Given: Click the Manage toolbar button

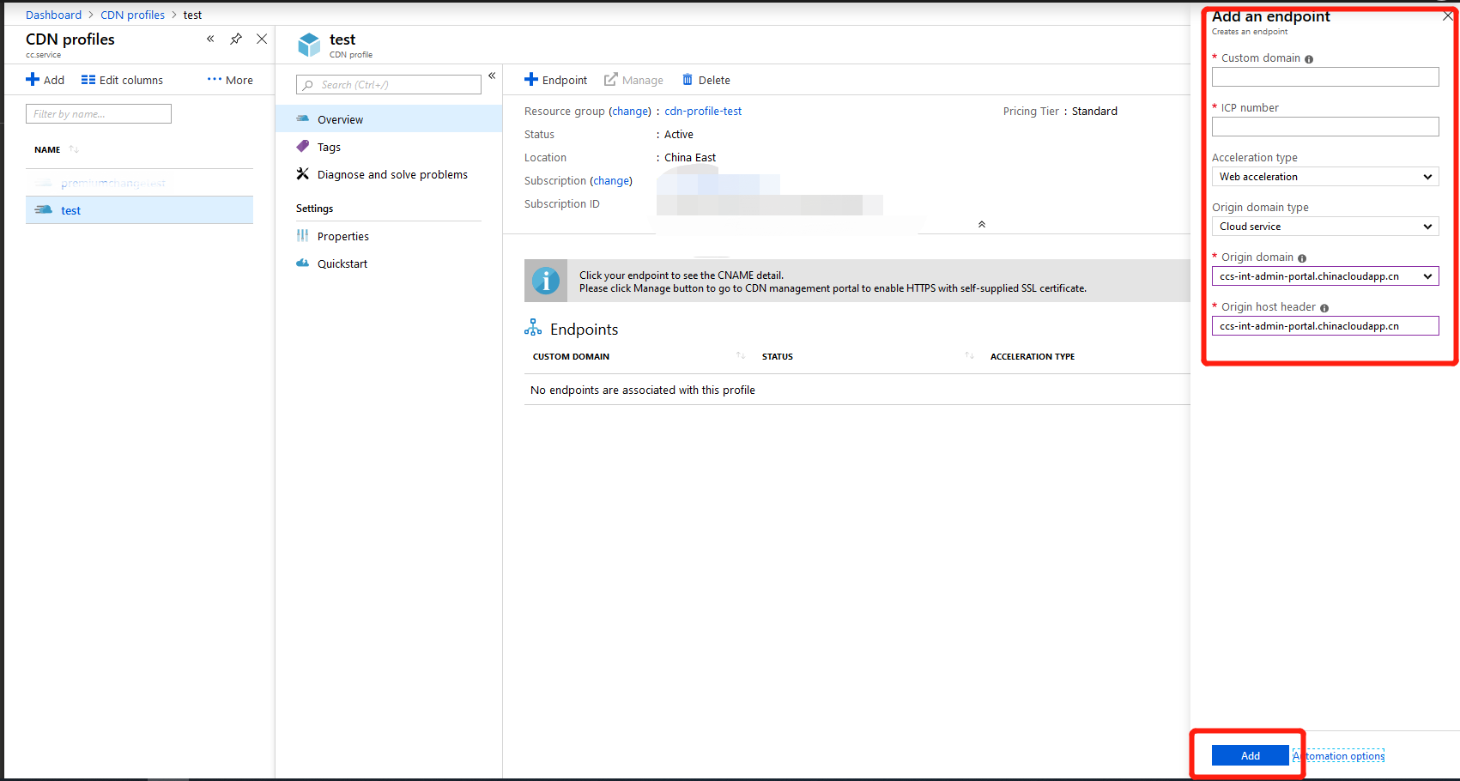Looking at the screenshot, I should [x=633, y=80].
